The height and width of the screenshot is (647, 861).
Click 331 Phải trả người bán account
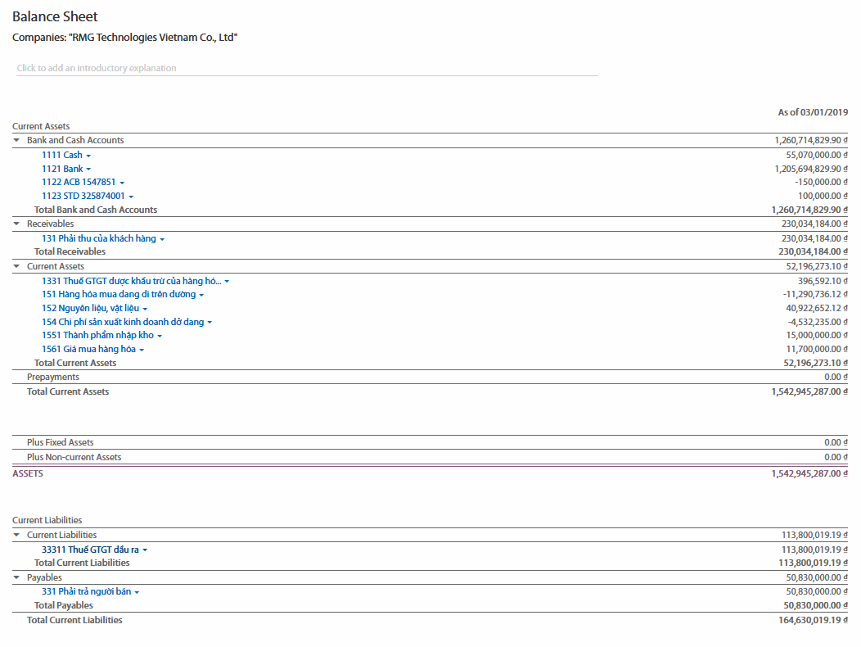(x=86, y=591)
